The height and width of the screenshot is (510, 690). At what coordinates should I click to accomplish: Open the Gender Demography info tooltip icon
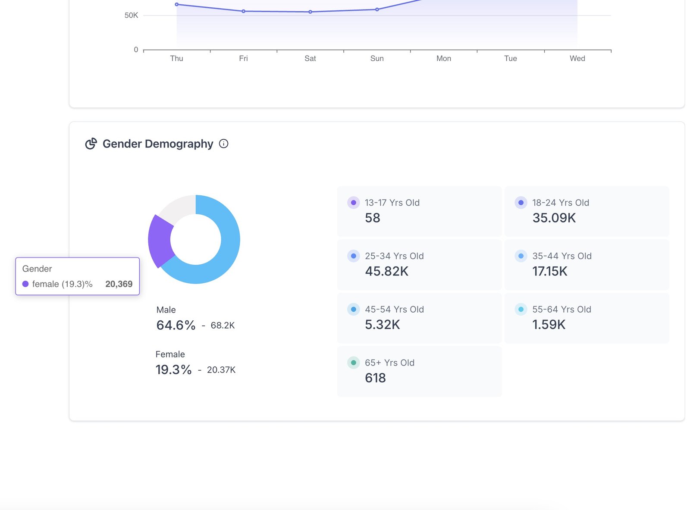click(x=223, y=144)
